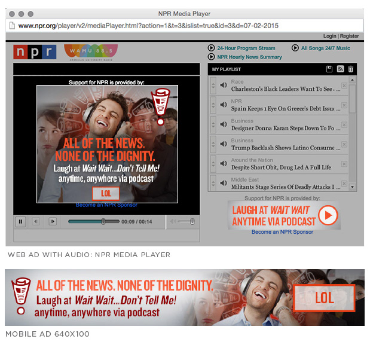Screen dimensions: 370x342
Task: Remove Charleston's Black Leaders from playlist
Action: (x=344, y=85)
